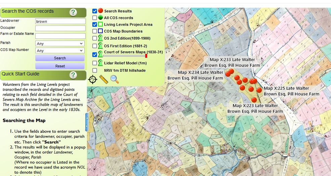Click into the Occupier text field

pyautogui.click(x=60, y=28)
